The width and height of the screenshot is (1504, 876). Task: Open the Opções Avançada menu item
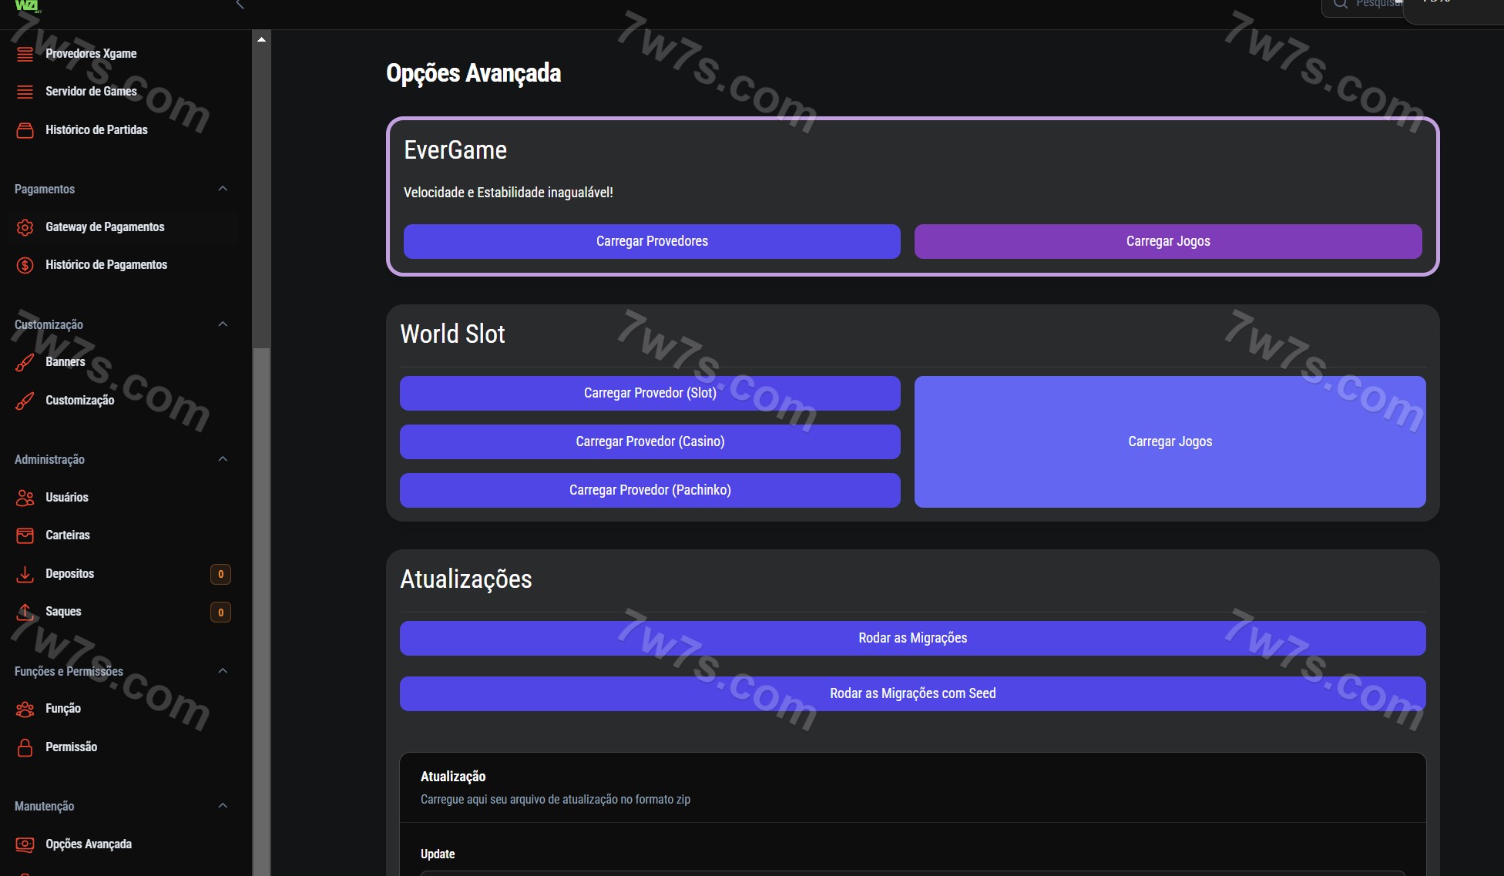88,844
